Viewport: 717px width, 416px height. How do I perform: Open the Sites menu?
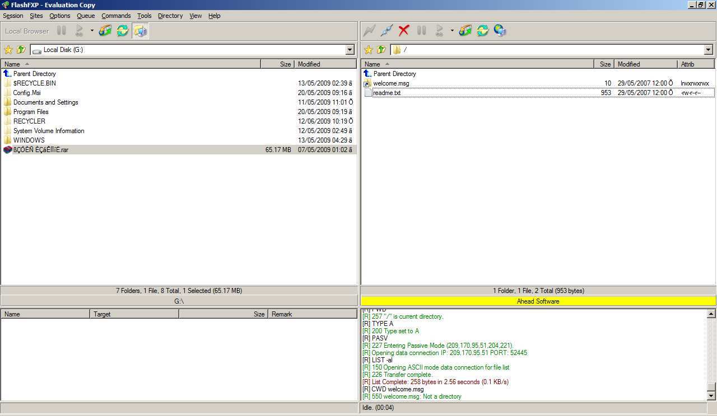click(36, 16)
